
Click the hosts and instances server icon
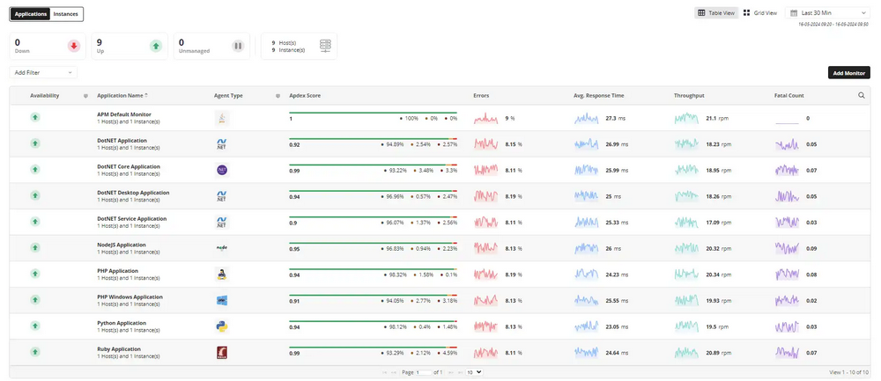pos(326,46)
